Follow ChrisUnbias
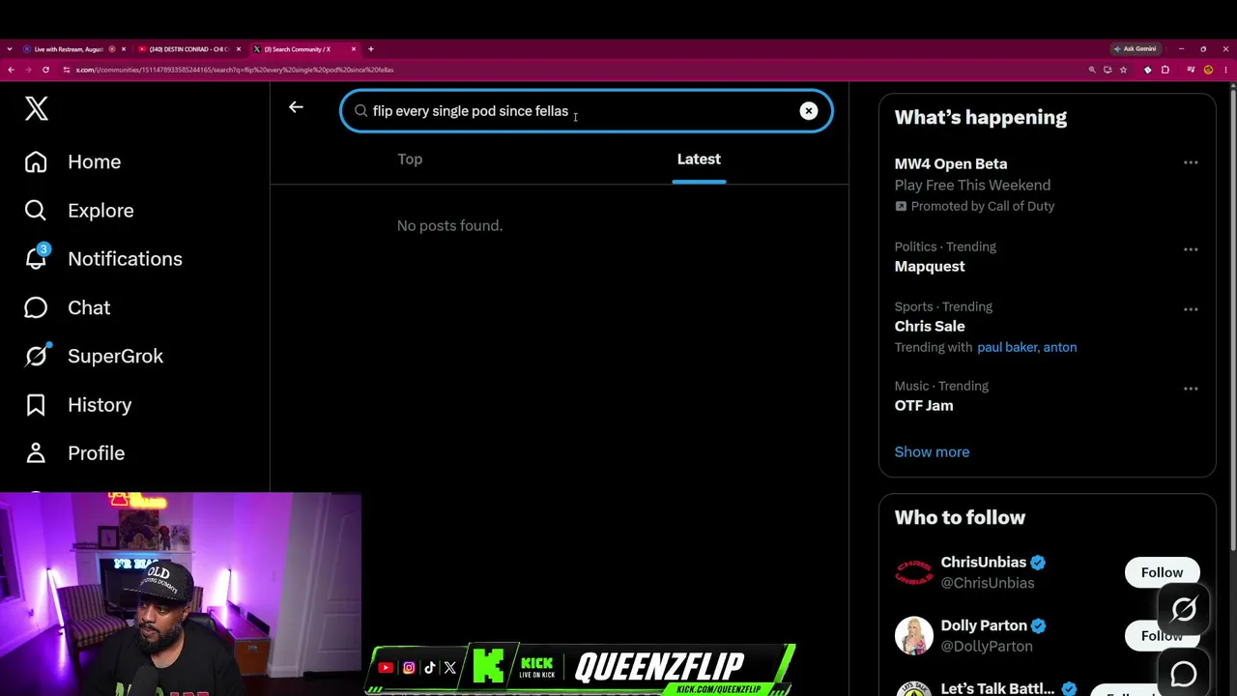Screen dimensions: 1237x696 tap(1162, 572)
